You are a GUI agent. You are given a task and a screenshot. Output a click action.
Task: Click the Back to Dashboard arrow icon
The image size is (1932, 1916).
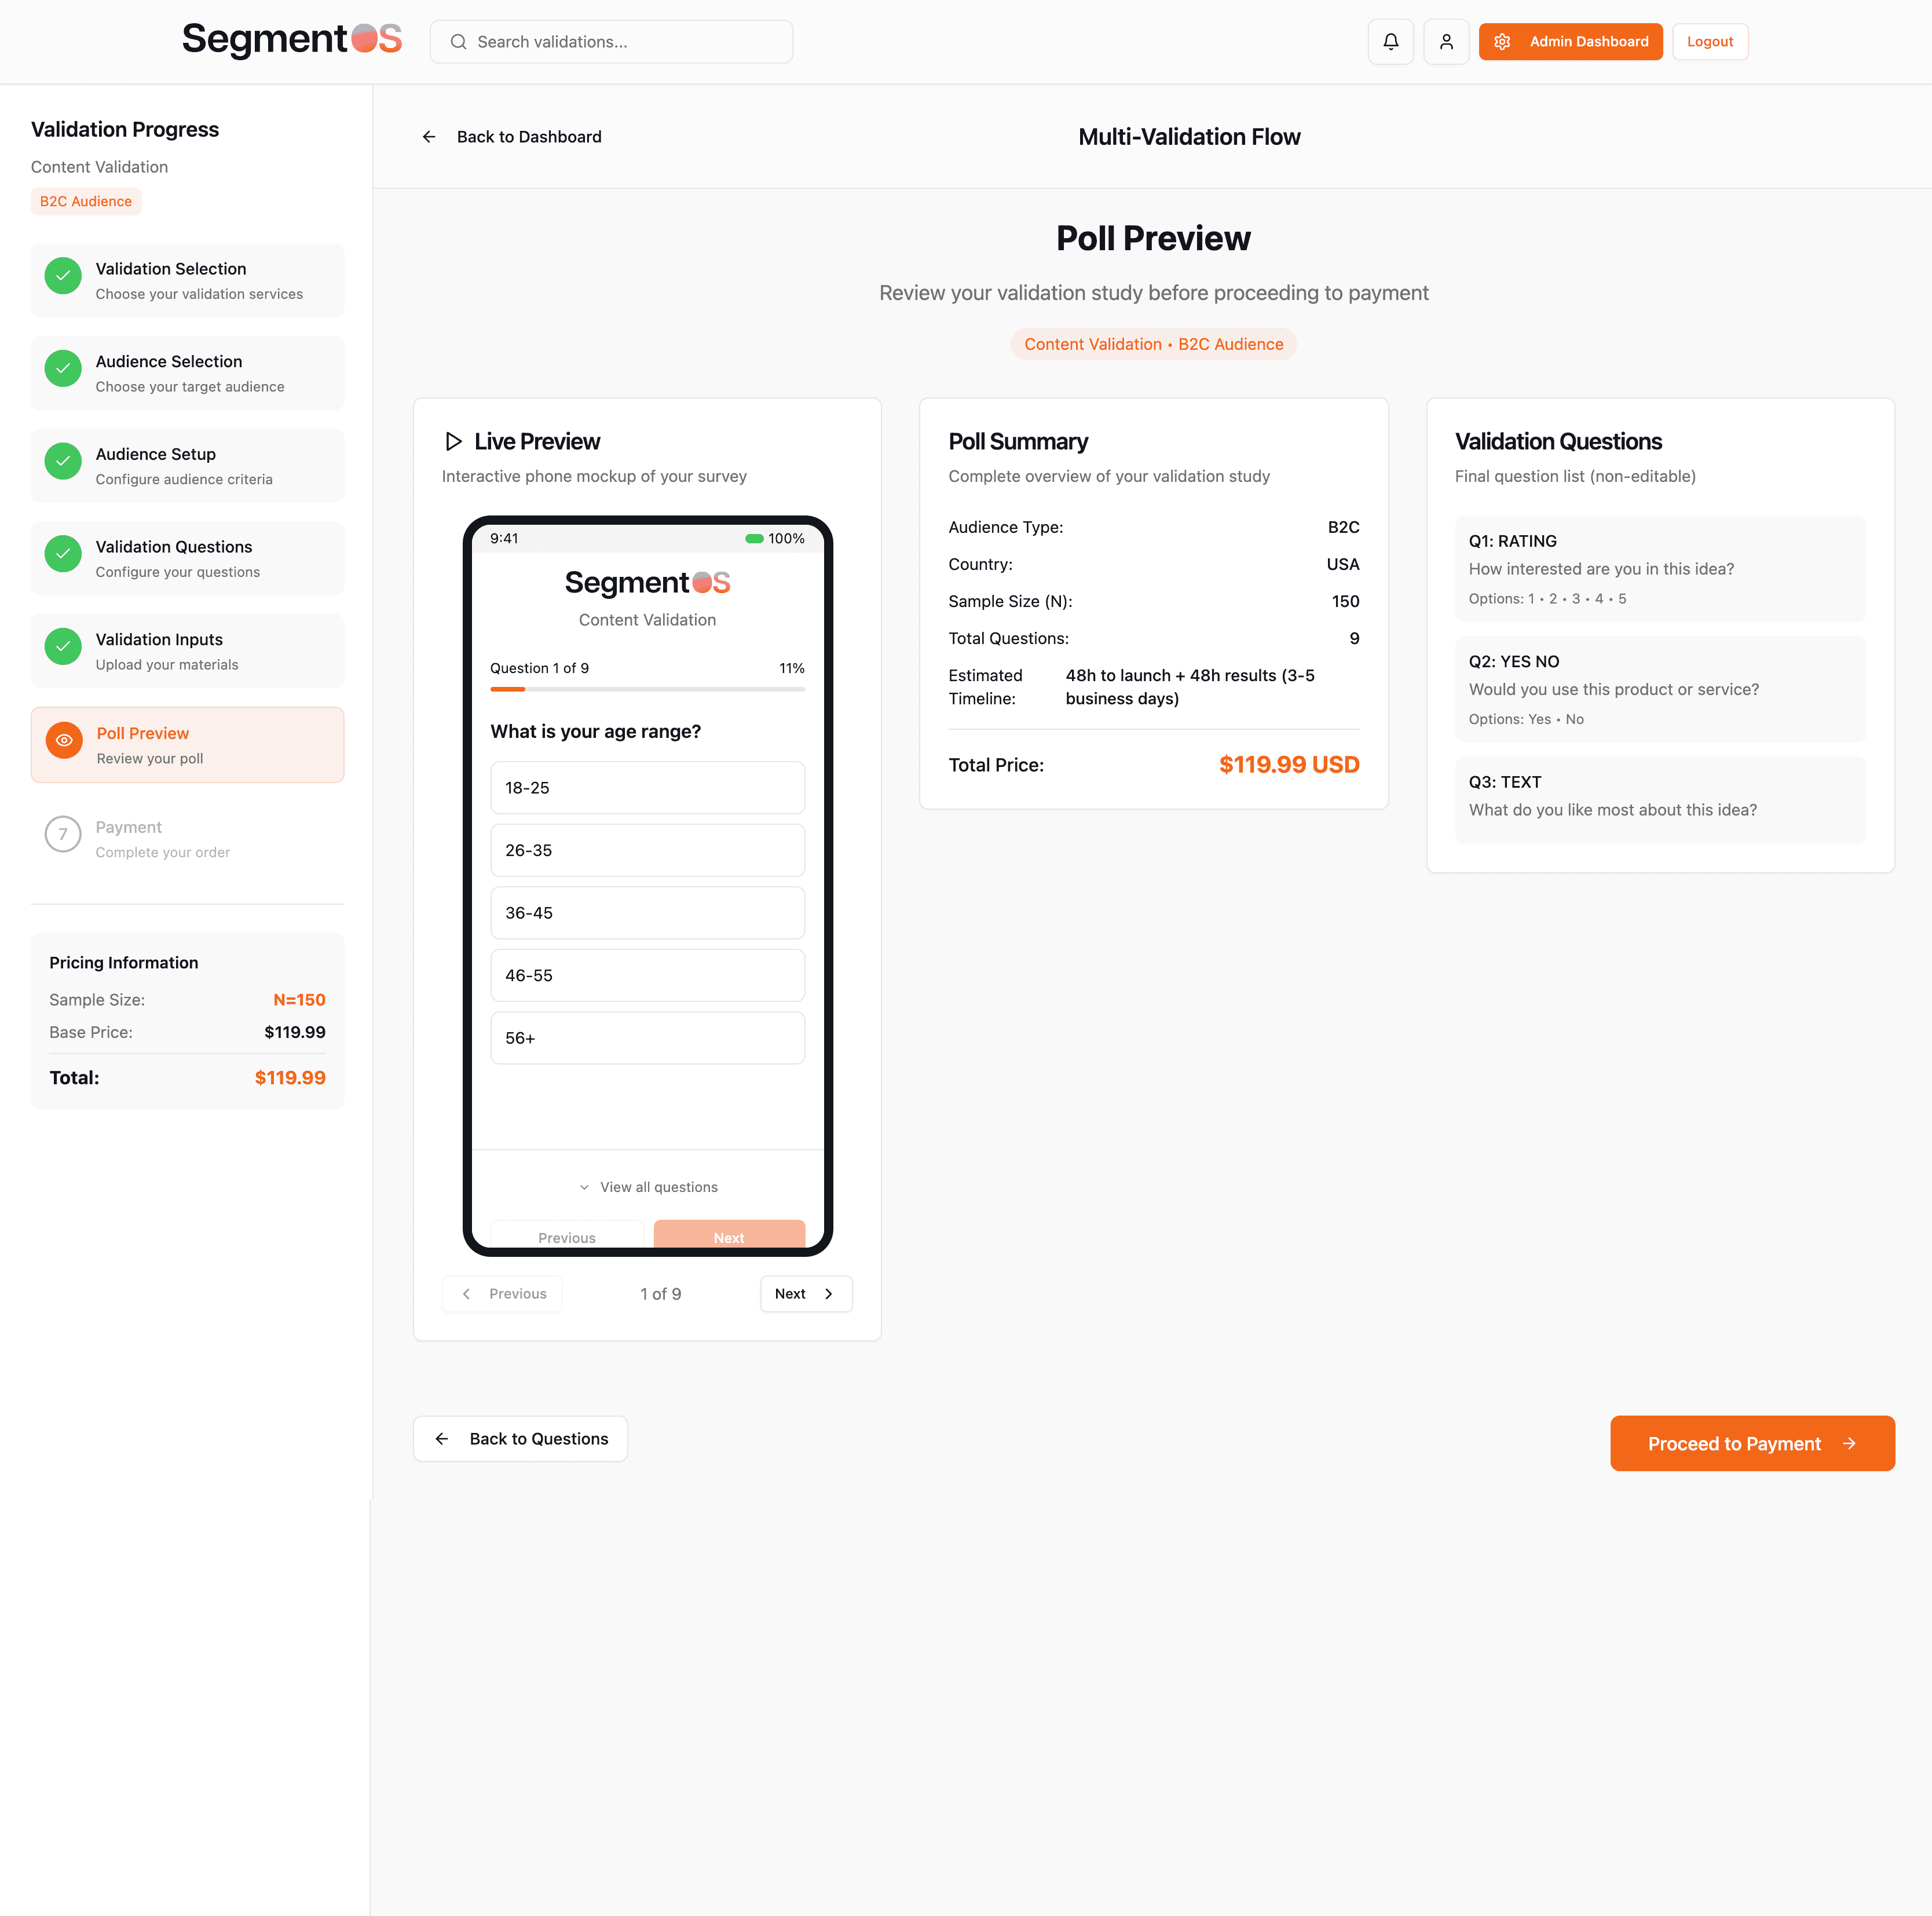pos(429,137)
